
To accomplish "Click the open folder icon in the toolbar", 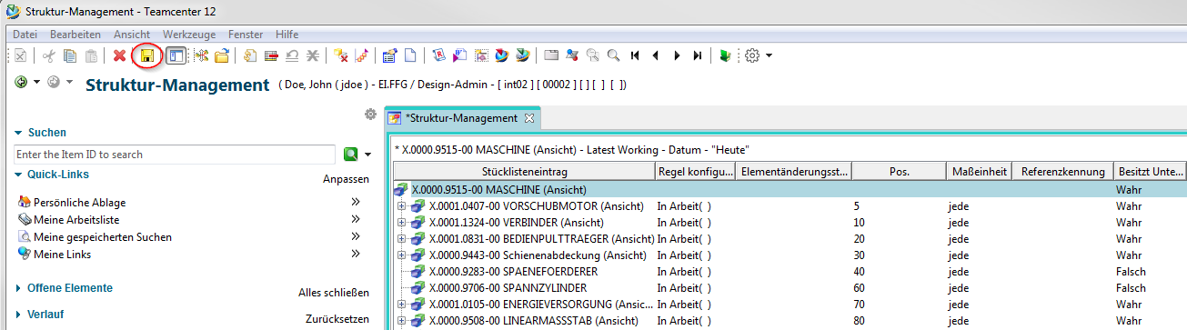I will coord(221,56).
